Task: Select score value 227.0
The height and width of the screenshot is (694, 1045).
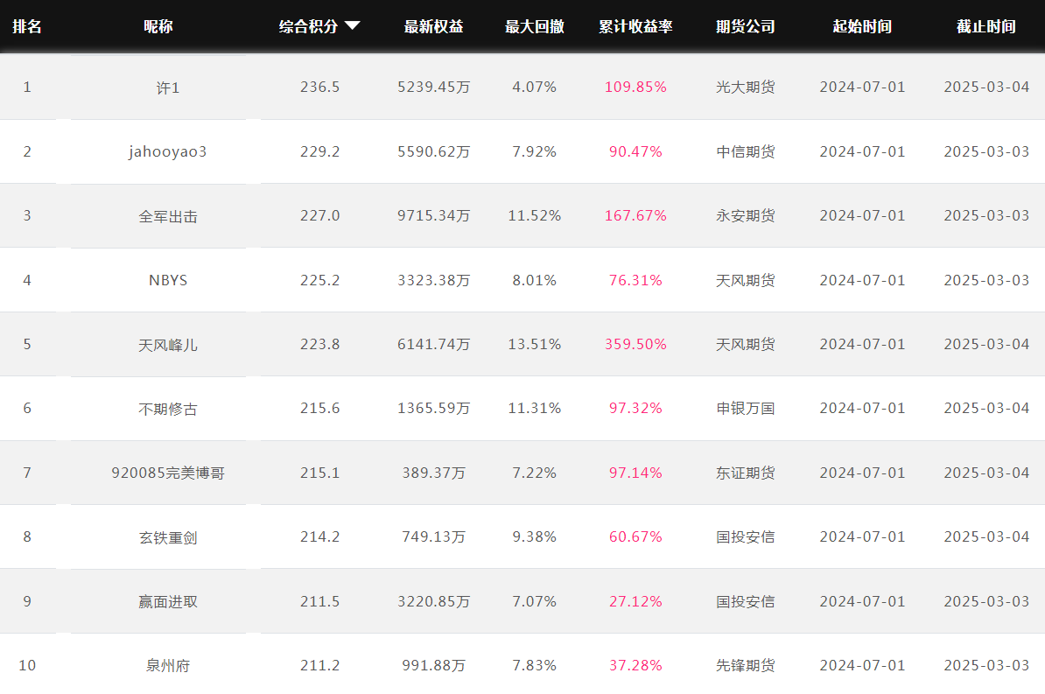Action: pos(320,216)
